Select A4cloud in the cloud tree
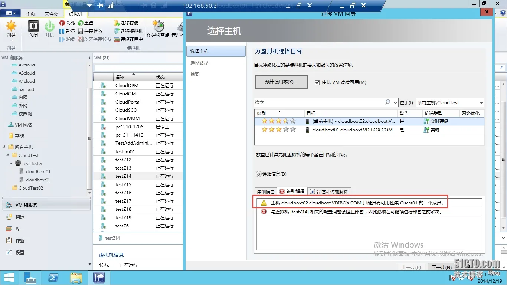The image size is (507, 285). click(27, 81)
